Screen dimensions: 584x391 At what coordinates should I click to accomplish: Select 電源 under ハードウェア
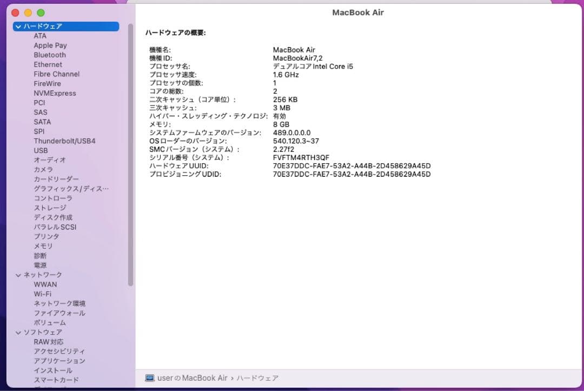pyautogui.click(x=41, y=265)
